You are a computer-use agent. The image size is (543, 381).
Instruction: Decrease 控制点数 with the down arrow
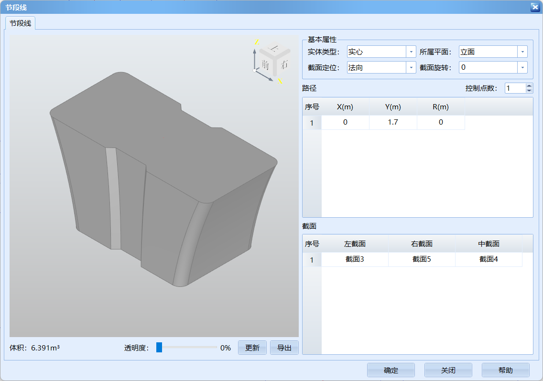click(529, 91)
